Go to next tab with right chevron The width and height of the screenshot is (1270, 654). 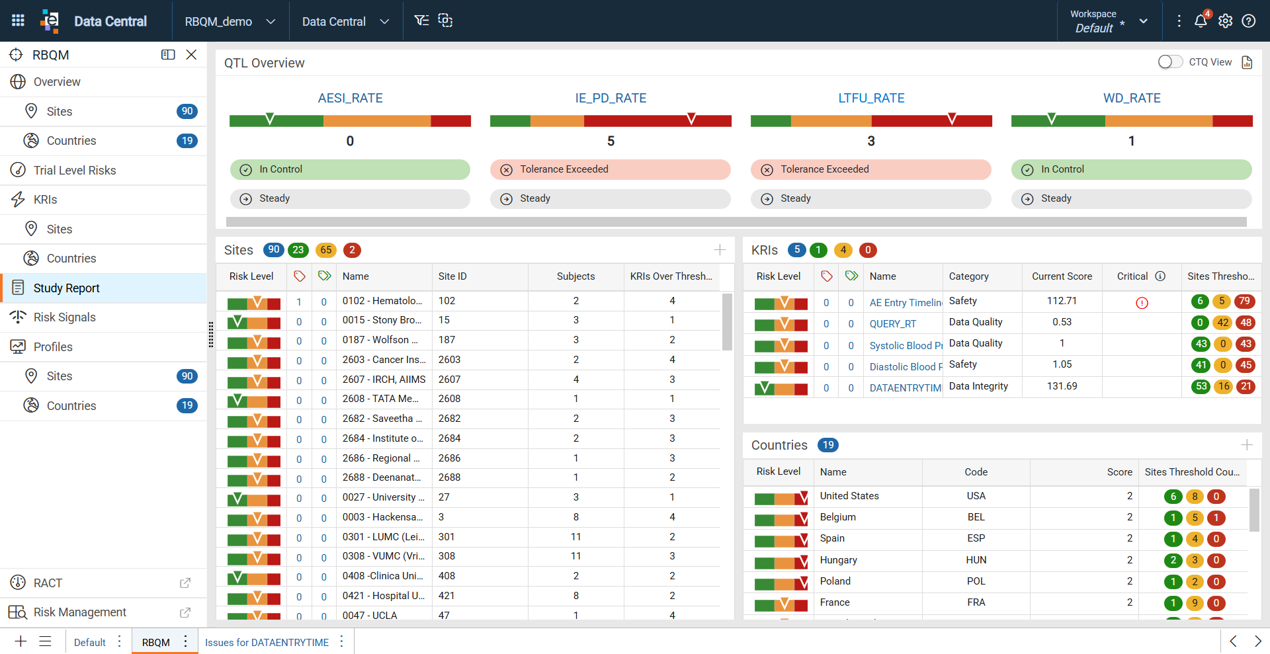1257,641
